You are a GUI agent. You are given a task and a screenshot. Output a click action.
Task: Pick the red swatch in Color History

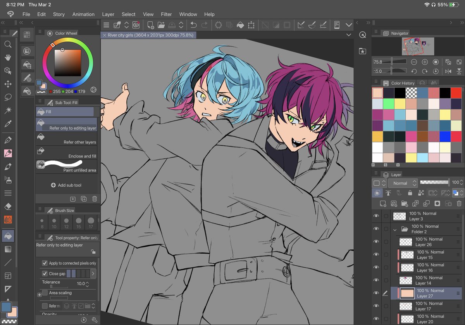tap(456, 93)
